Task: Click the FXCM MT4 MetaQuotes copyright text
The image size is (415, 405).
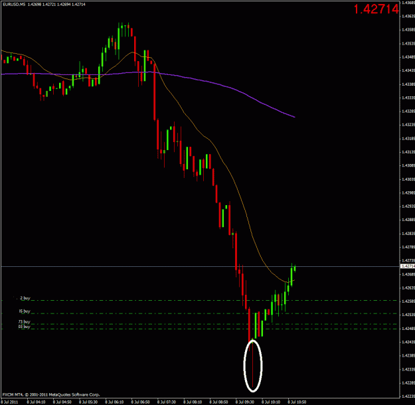Action: point(51,395)
